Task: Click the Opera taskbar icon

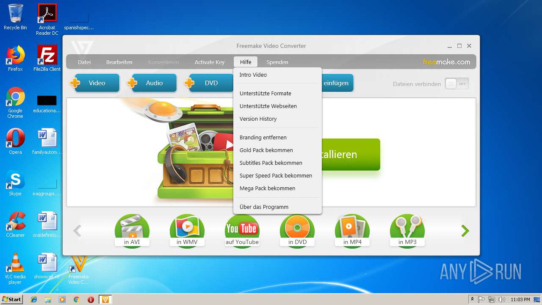Action: click(91, 299)
